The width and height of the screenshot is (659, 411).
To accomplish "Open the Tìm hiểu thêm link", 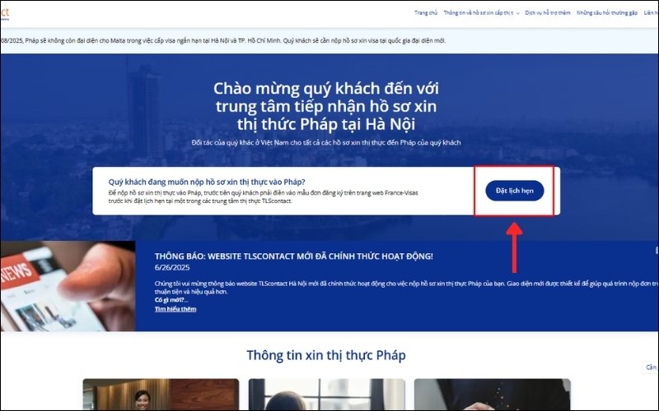I will [x=175, y=309].
